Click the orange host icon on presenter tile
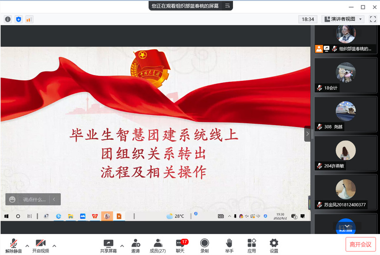 click(x=319, y=49)
